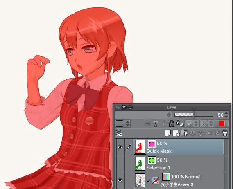This screenshot has width=233, height=189.
Task: Toggle Lock Transparent Pixels icon
Action: pos(180,124)
